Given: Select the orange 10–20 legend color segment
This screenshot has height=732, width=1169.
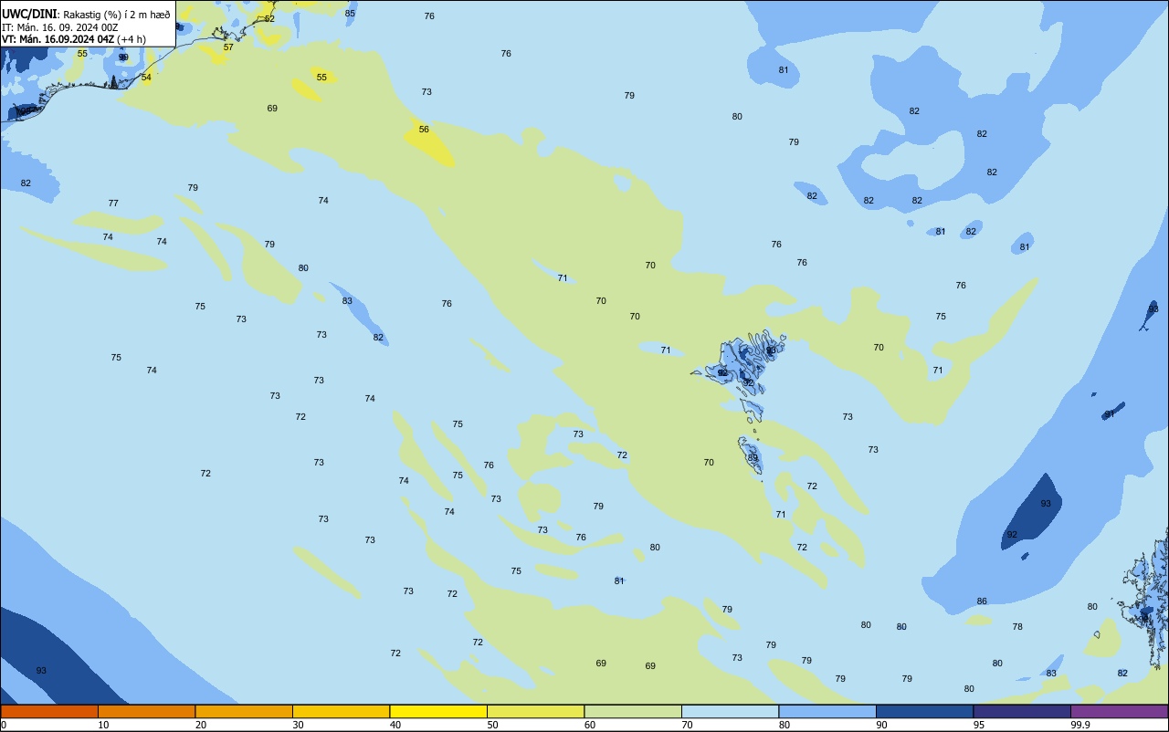Looking at the screenshot, I should (146, 711).
